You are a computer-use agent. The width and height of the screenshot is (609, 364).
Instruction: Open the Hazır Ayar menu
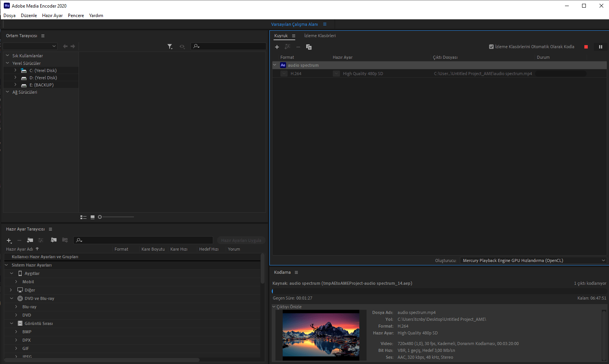coord(52,16)
